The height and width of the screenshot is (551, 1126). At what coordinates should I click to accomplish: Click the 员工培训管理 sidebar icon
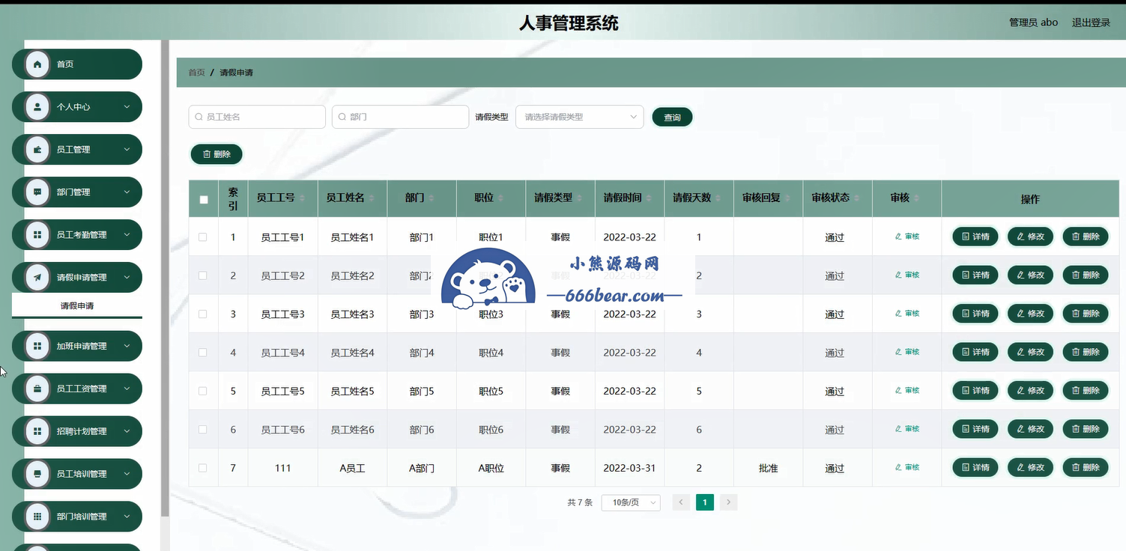click(37, 475)
